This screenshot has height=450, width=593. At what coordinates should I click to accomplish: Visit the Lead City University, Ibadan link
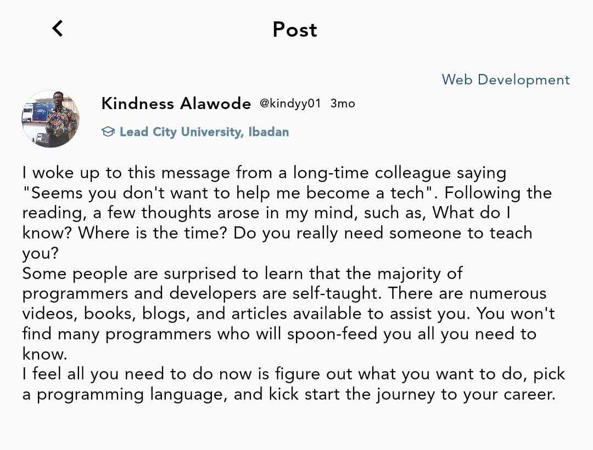[204, 132]
